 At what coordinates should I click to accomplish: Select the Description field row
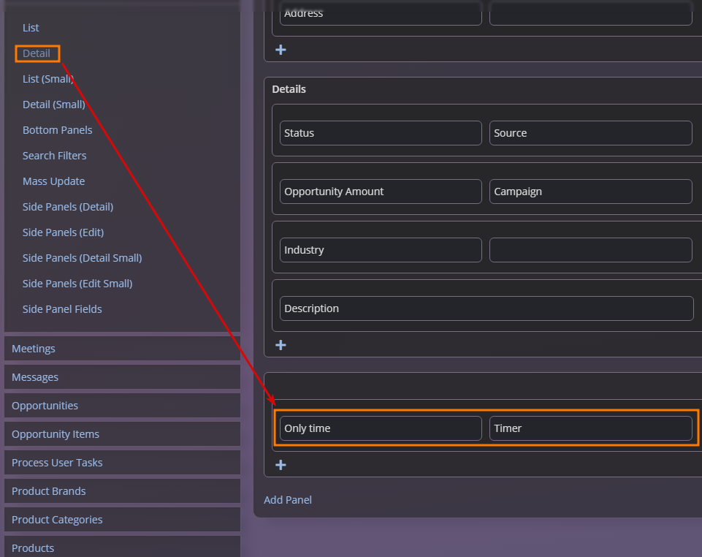[486, 308]
